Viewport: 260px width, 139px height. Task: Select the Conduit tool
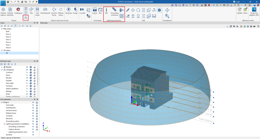[82, 11]
